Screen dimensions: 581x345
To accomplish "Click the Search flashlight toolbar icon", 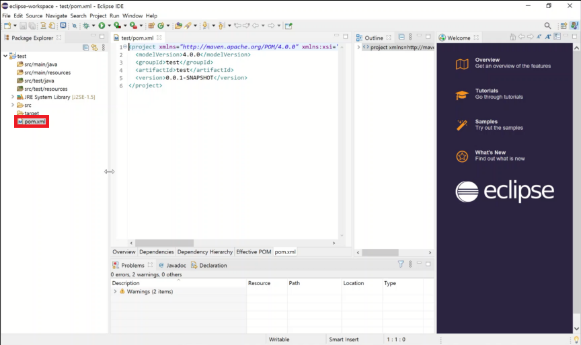I will (188, 26).
